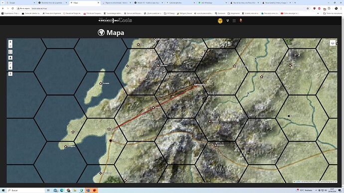Open the hamburger navigation menu
This screenshot has height=193, width=344.
coord(234,21)
